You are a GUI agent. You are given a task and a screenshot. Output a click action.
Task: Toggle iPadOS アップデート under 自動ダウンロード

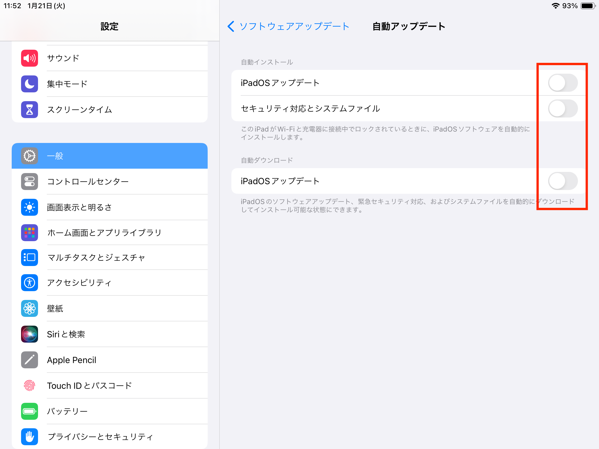(x=563, y=181)
